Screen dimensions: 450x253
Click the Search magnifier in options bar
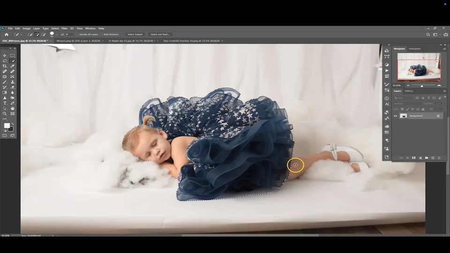click(x=428, y=34)
